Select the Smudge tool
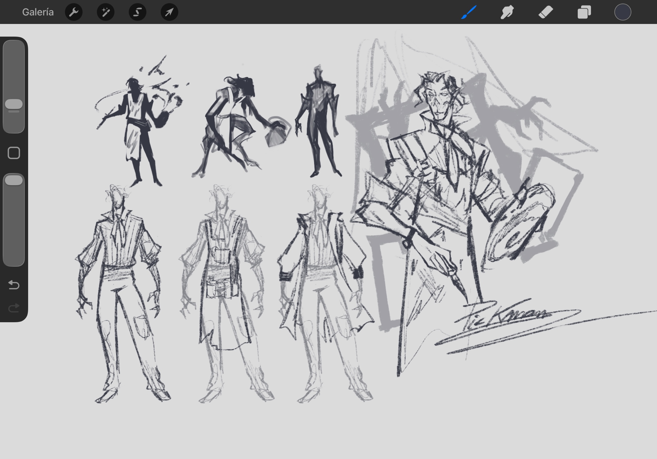Viewport: 657px width, 459px height. pyautogui.click(x=507, y=12)
